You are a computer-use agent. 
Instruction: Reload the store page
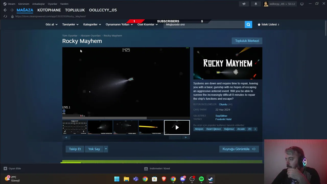[x=5, y=16]
